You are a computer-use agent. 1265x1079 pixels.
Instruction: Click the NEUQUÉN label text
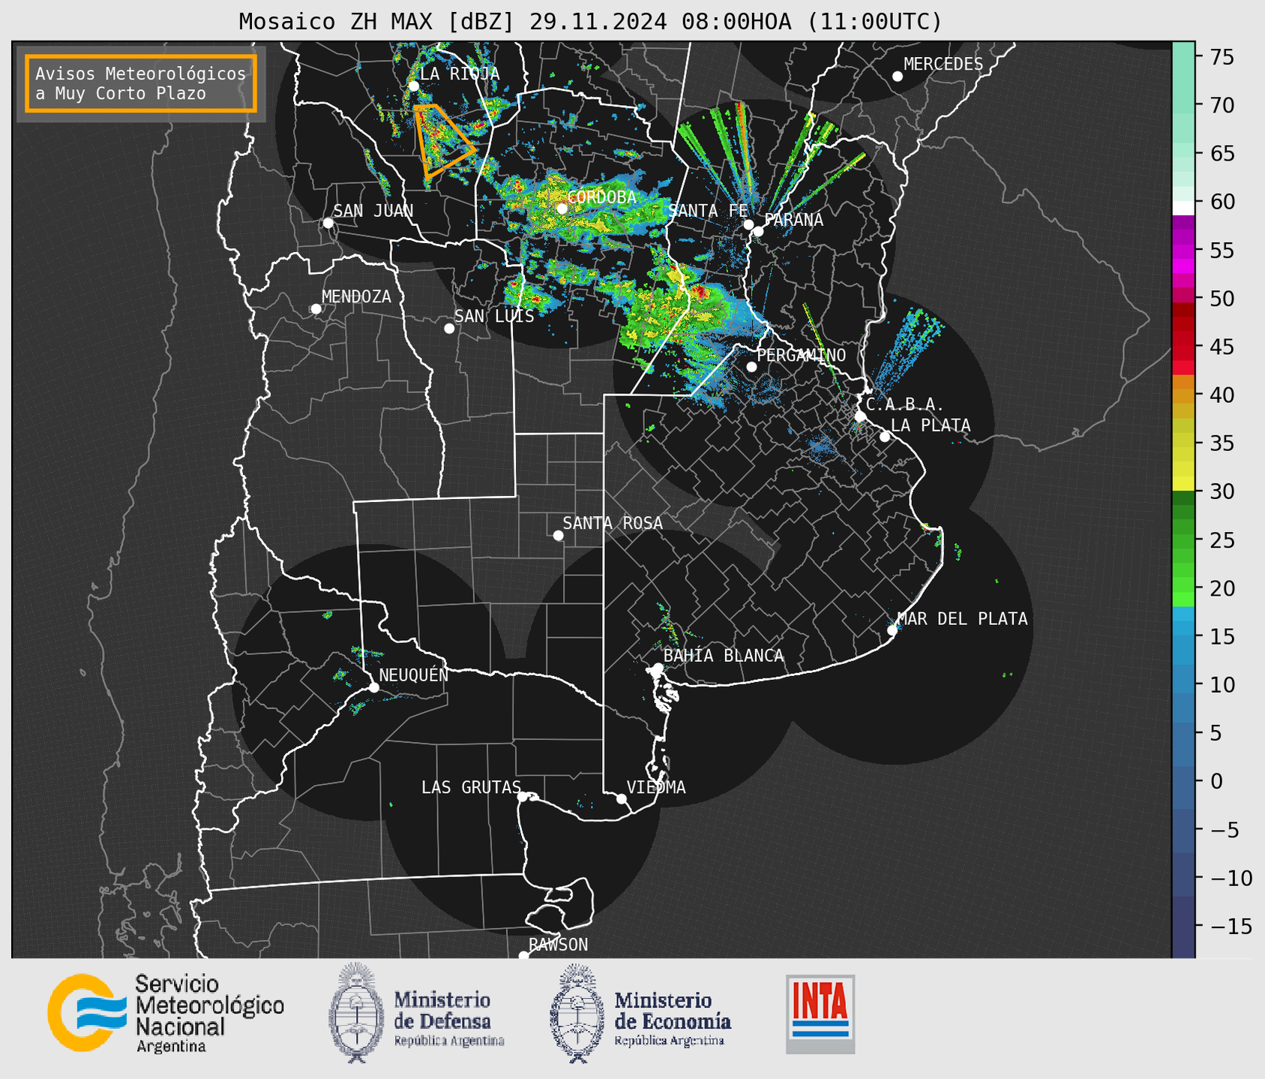click(x=413, y=675)
